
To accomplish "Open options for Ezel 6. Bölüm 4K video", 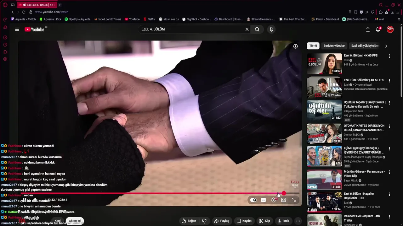I will pyautogui.click(x=389, y=56).
